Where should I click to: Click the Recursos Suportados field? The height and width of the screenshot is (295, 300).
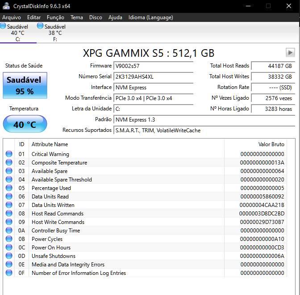[204, 130]
